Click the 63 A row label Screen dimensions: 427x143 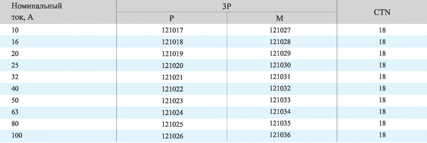15,112
